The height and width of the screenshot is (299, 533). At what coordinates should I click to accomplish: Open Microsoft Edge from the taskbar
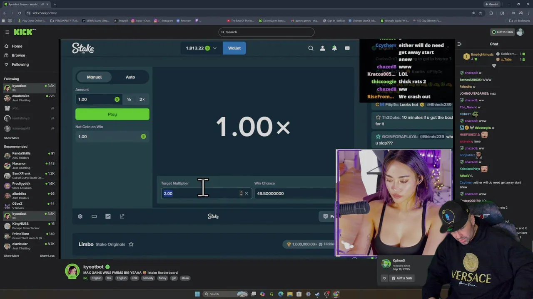click(281, 294)
